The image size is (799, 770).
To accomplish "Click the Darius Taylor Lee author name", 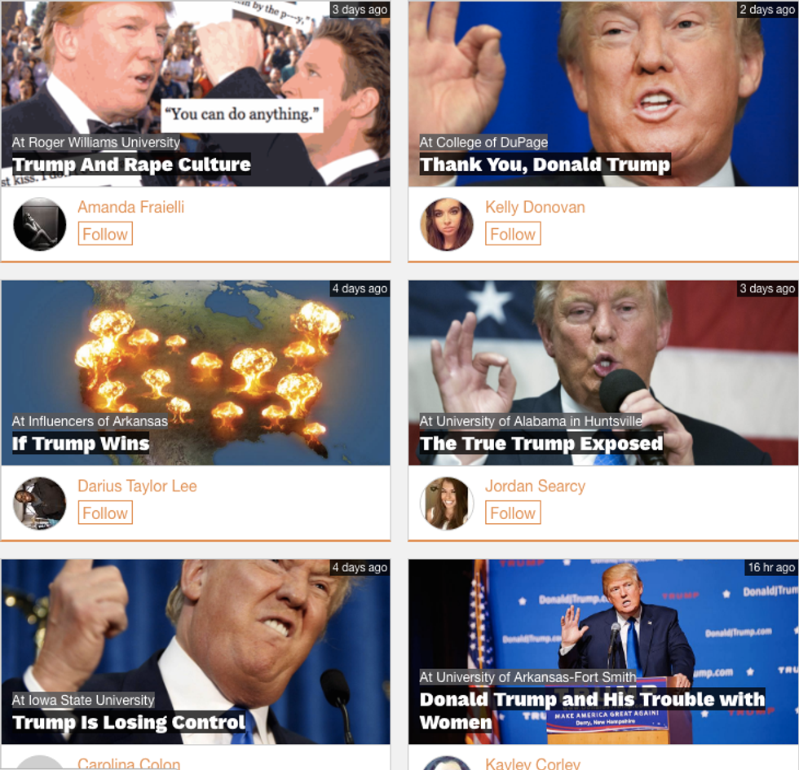I will tap(137, 486).
